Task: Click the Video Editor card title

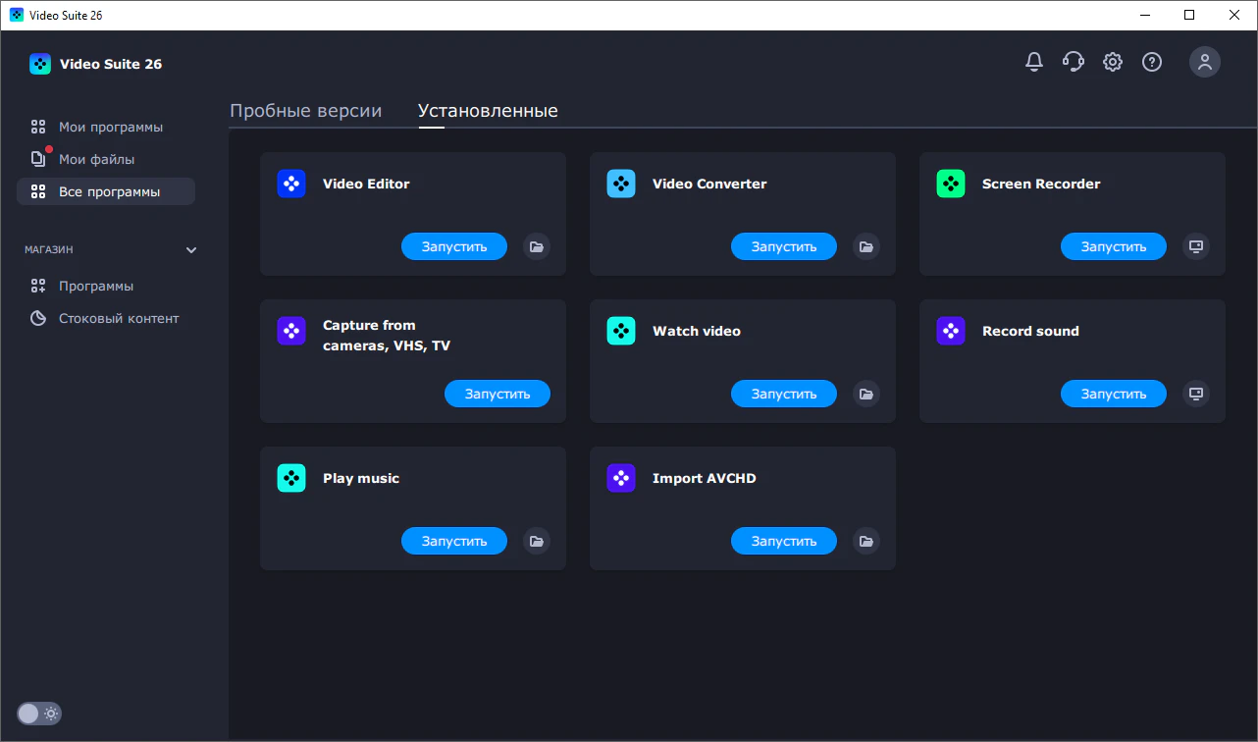Action: [366, 184]
